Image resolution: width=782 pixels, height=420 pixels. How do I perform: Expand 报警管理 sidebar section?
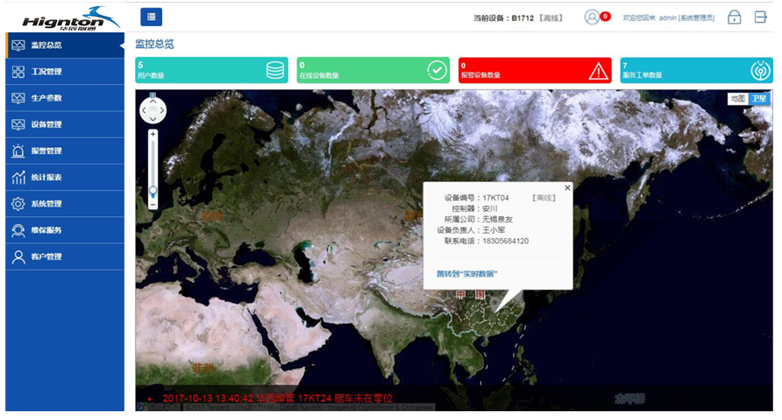coord(46,150)
